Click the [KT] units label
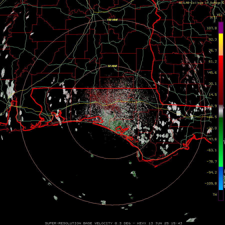 tap(213, 17)
